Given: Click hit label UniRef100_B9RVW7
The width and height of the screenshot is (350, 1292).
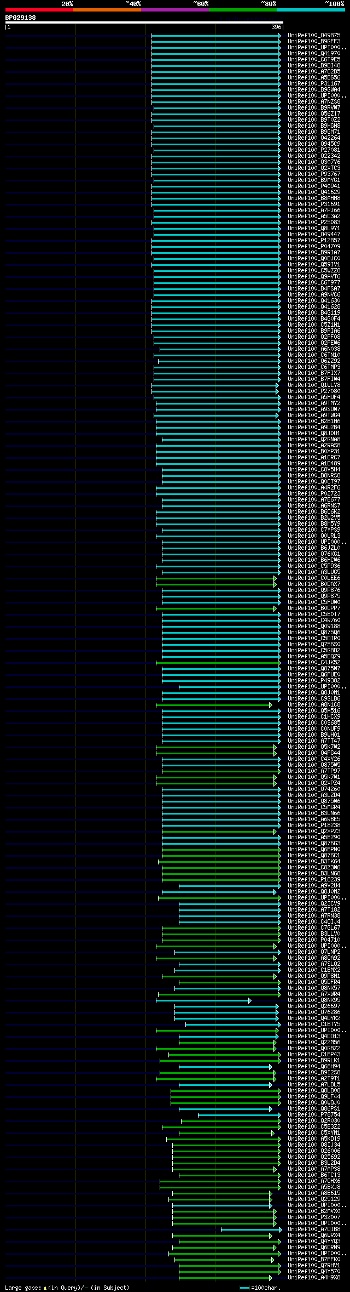Looking at the screenshot, I should point(314,107).
